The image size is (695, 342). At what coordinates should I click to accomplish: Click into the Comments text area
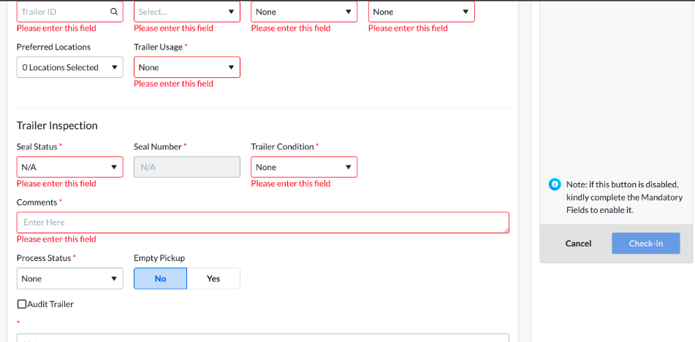pos(262,222)
